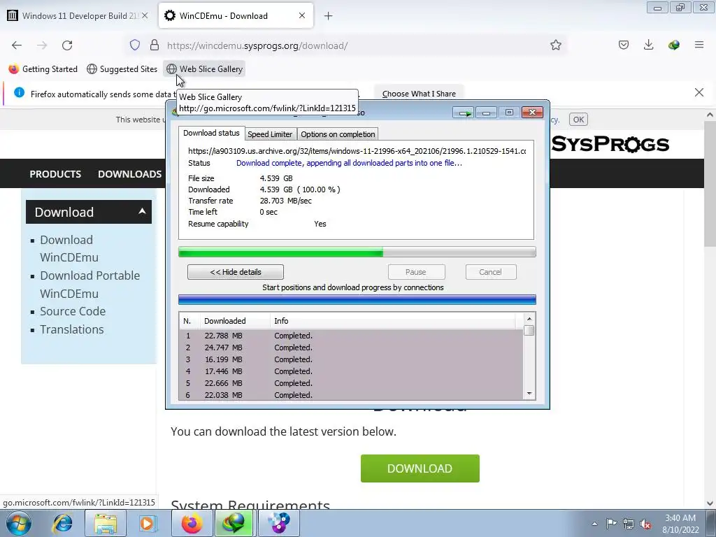Click the padlock site information icon
Viewport: 716px width, 537px height.
155,45
